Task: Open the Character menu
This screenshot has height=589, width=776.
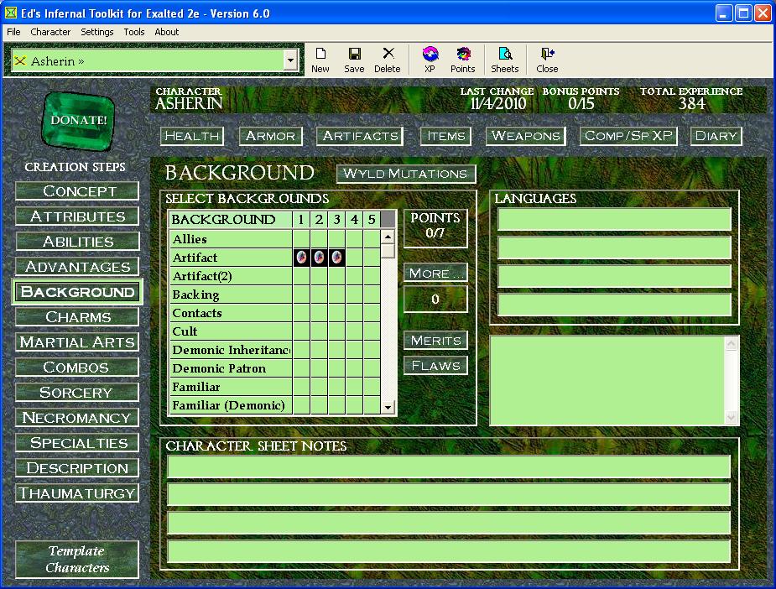Action: [x=50, y=32]
